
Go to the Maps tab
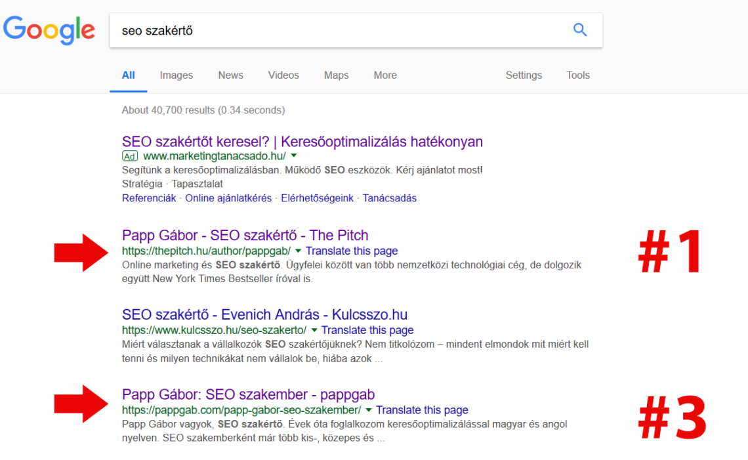pos(337,75)
